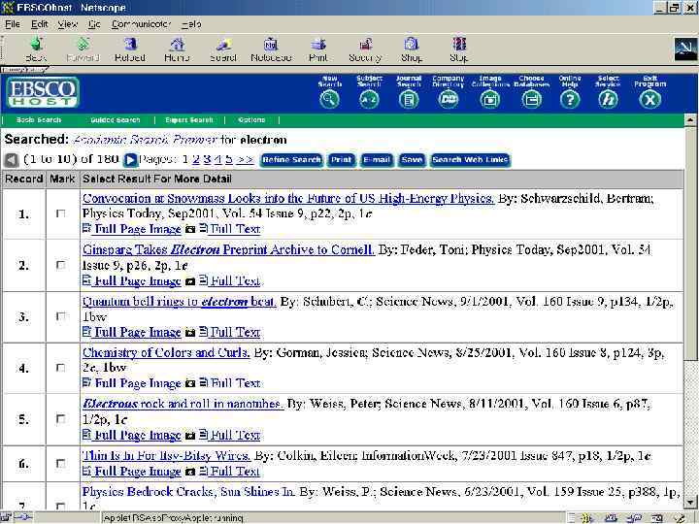Mark record 4 checkbox
Screen dimensions: 699x524
pos(61,368)
